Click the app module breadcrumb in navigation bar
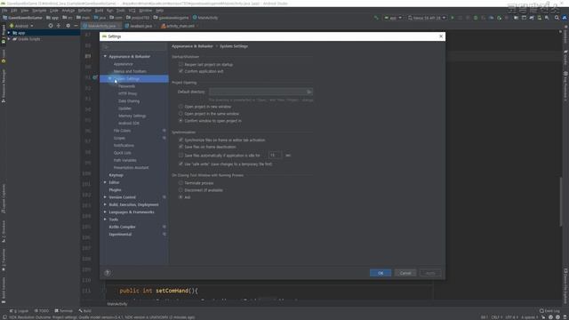Viewport: 569px width, 320px height. 52,18
